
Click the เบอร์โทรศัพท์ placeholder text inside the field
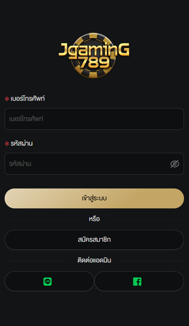tap(26, 119)
